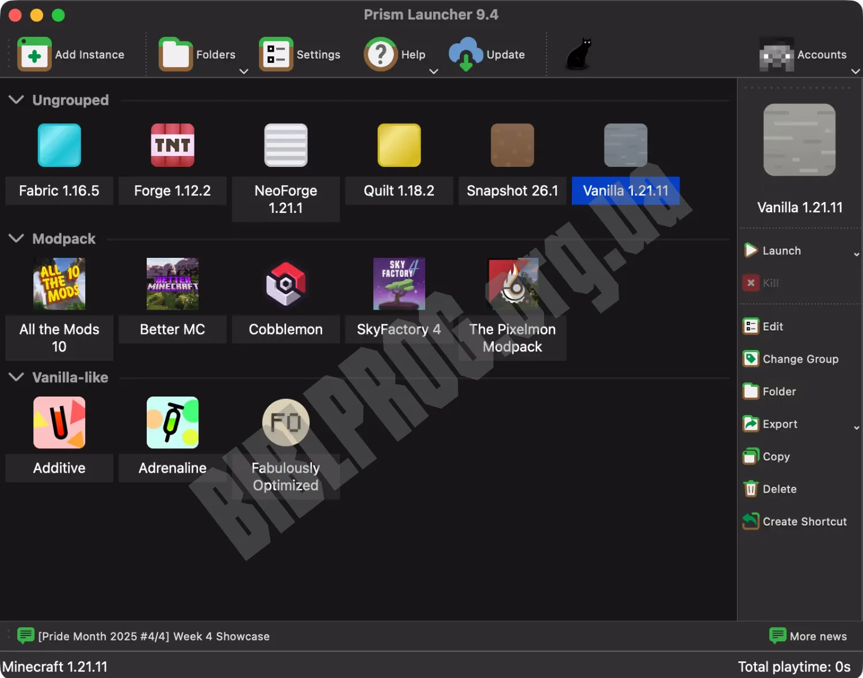Image resolution: width=863 pixels, height=678 pixels.
Task: Open the Folders dropdown arrow
Action: click(x=244, y=71)
